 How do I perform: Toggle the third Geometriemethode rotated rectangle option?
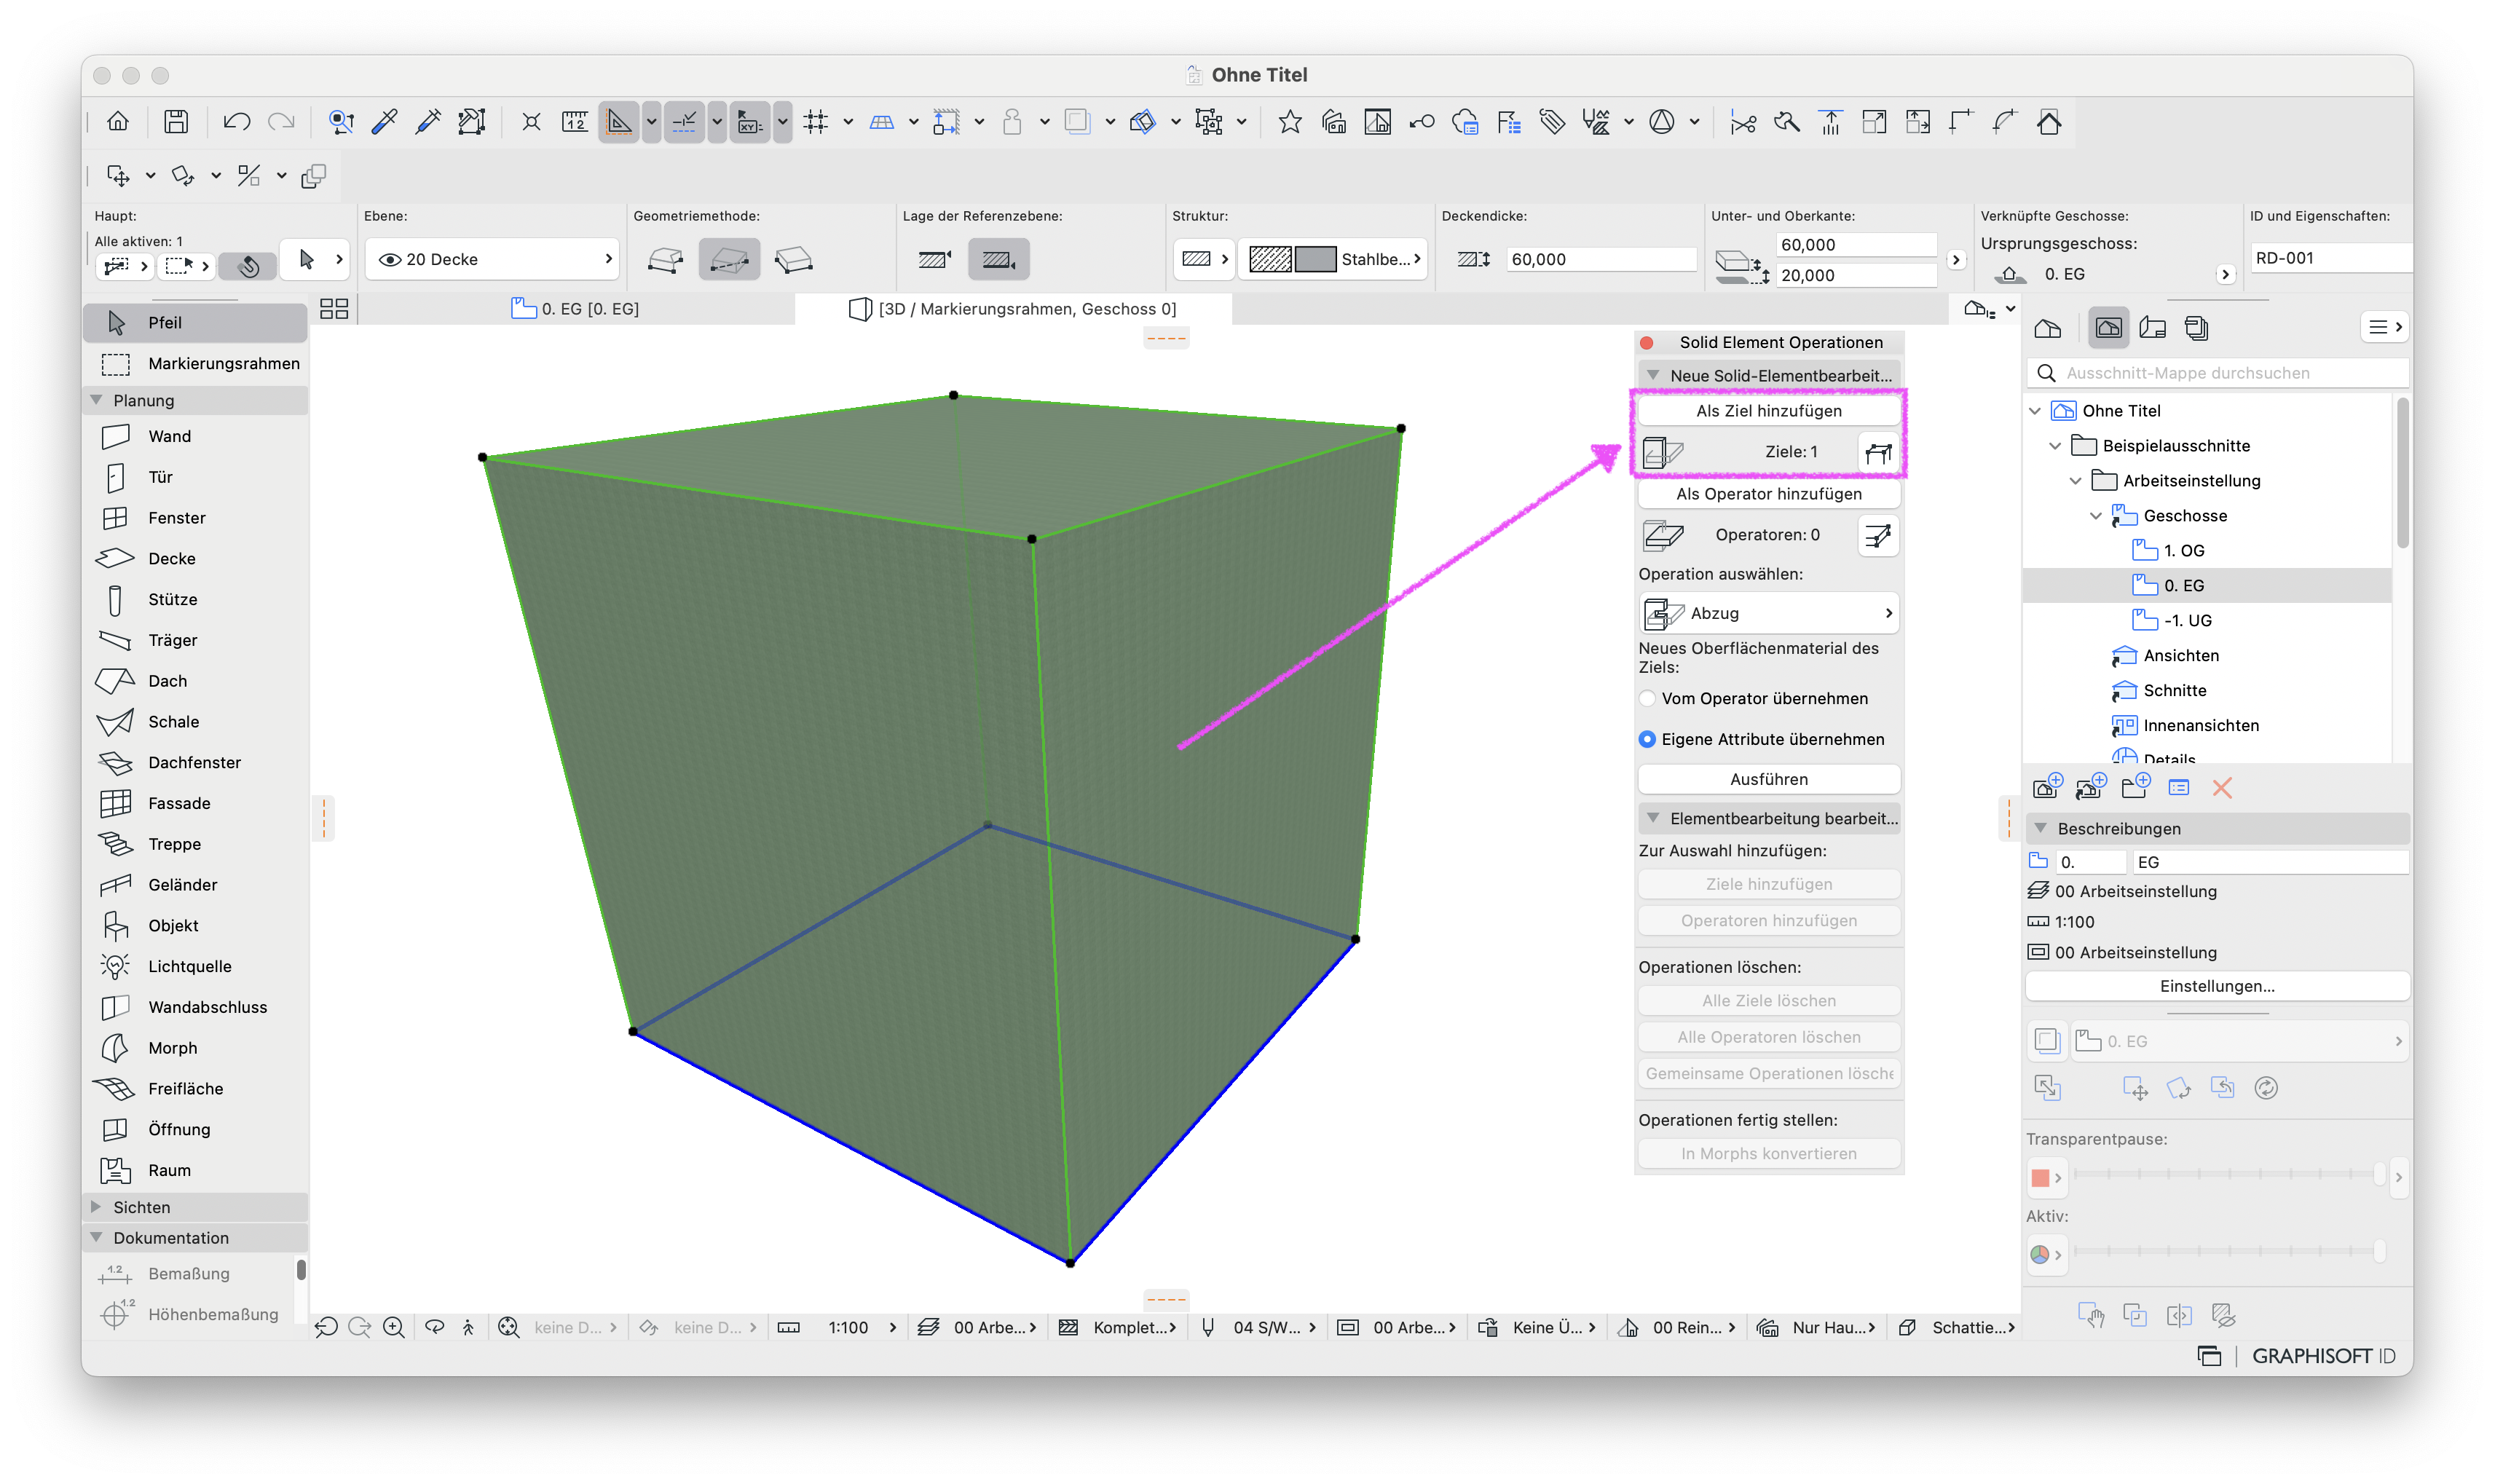[x=793, y=260]
